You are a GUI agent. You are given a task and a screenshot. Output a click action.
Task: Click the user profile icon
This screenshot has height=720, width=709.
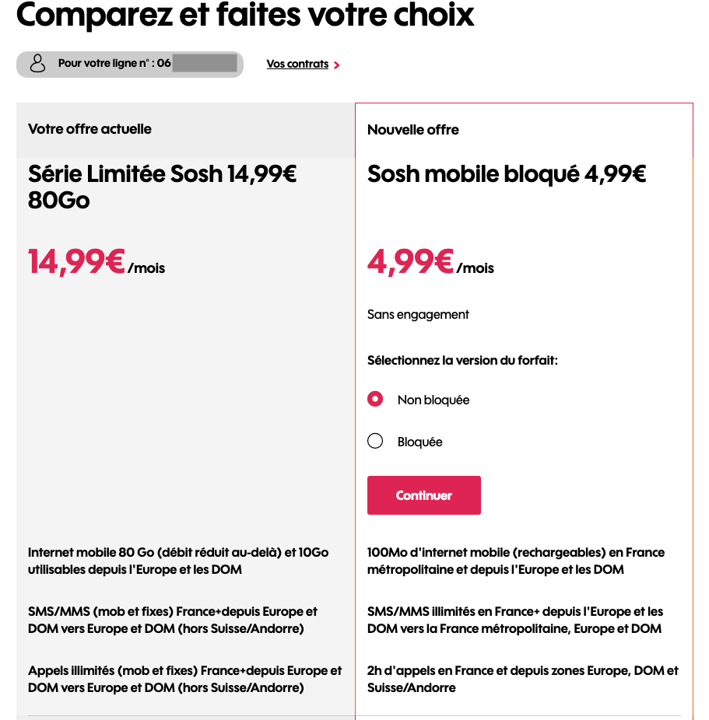coord(37,64)
